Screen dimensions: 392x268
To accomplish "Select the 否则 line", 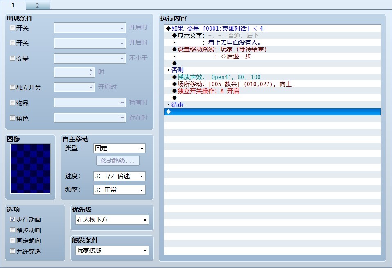I will point(273,70).
